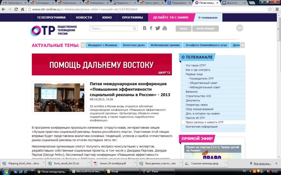Bookmark the page with the star icon
The height and width of the screenshot is (175, 281).
270,9
